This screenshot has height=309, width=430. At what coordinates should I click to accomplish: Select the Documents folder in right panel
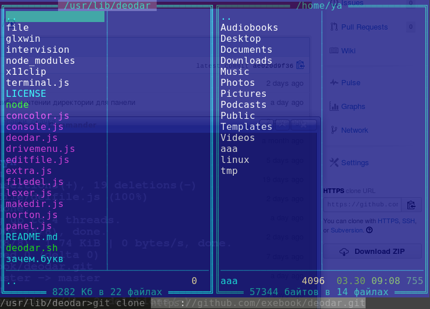click(x=247, y=50)
